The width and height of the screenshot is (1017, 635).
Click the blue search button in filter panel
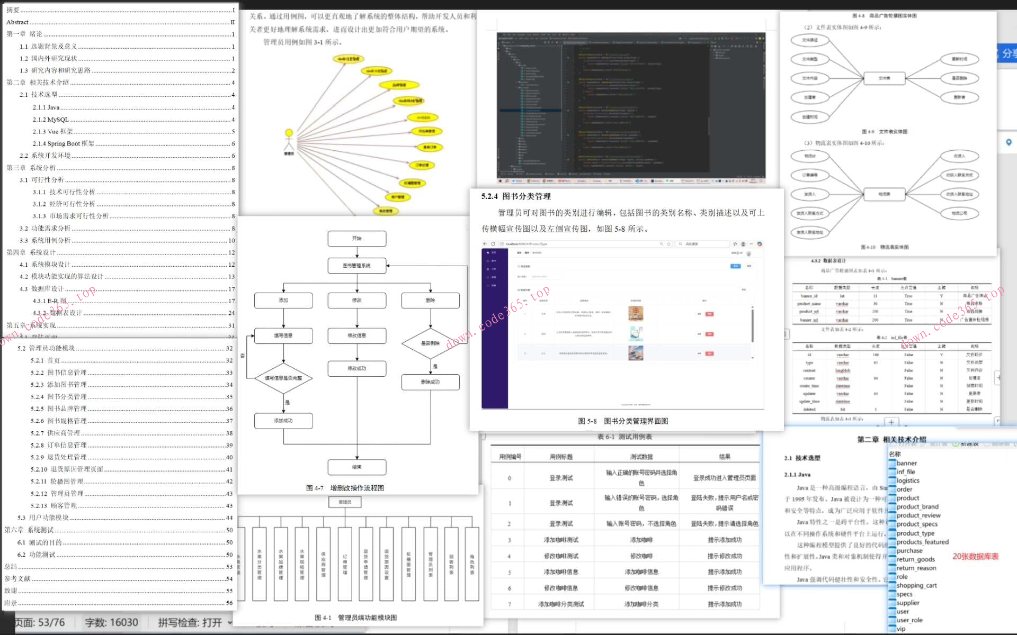[x=735, y=266]
